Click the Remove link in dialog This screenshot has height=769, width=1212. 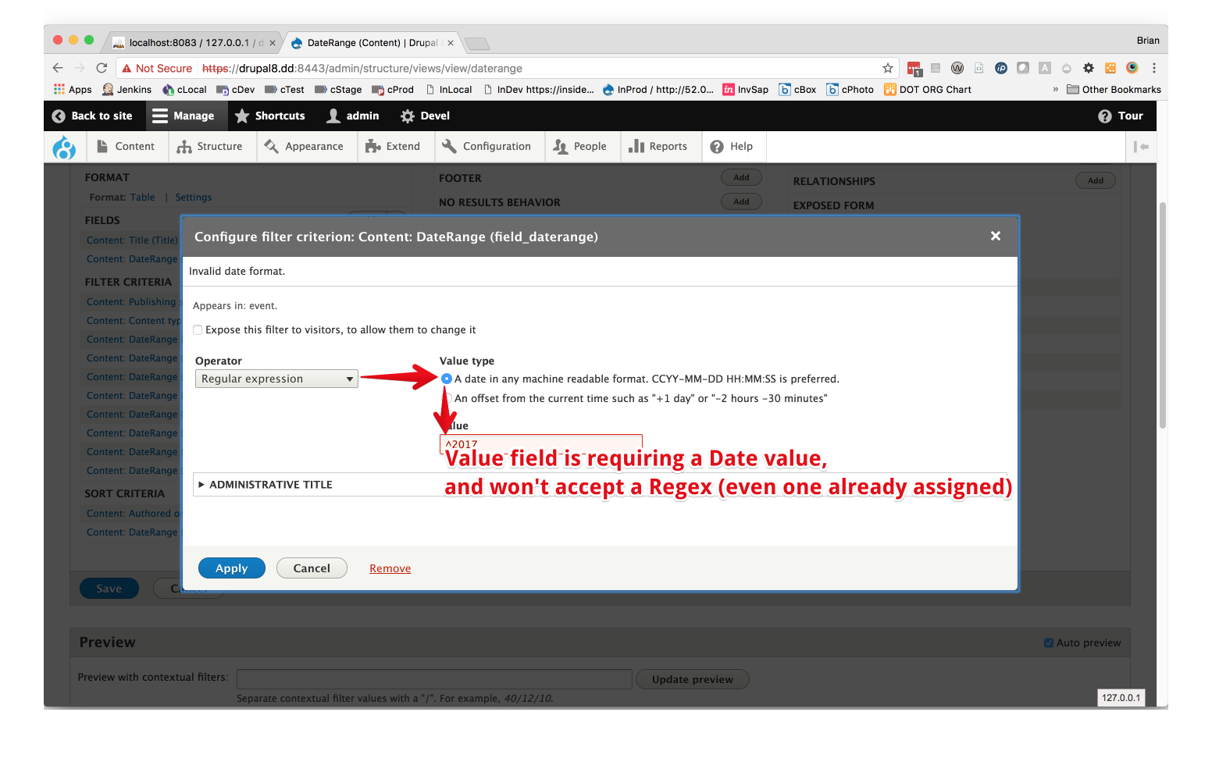(390, 568)
